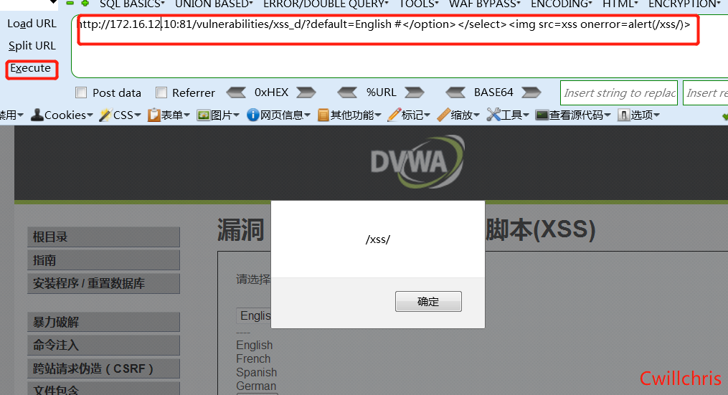Open the 工具 (Tools) dropdown

pos(508,115)
